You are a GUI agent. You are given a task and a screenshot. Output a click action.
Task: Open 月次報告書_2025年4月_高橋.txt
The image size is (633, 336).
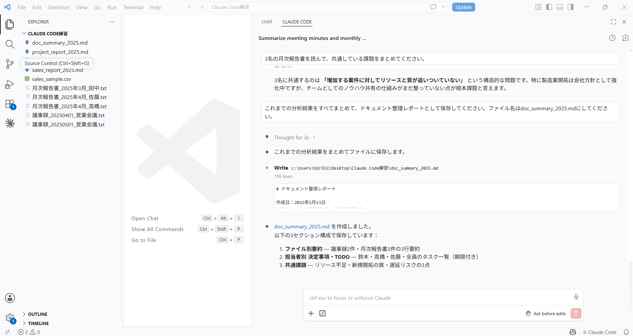coord(69,106)
